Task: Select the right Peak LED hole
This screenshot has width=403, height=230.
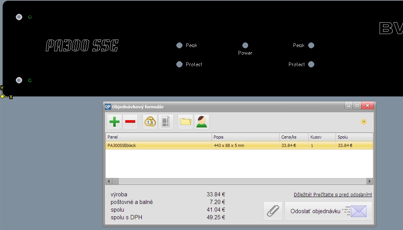Action: coord(311,45)
